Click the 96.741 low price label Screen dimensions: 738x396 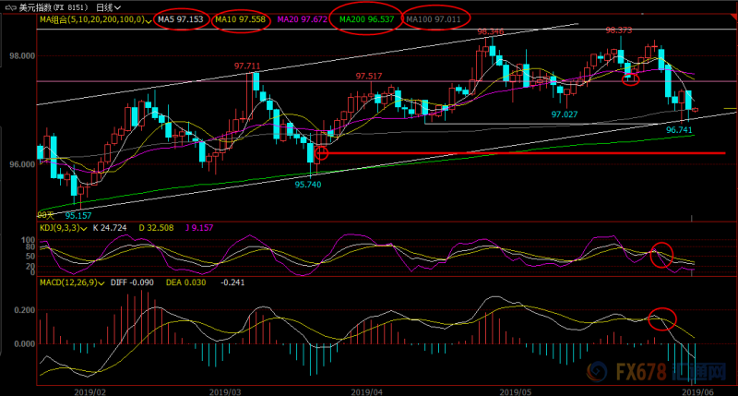click(679, 130)
